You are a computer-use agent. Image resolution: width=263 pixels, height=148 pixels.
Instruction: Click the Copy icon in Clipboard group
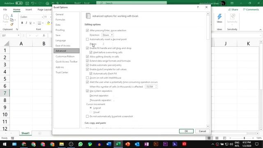[12, 20]
